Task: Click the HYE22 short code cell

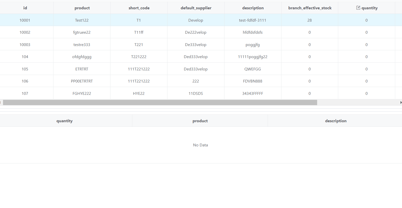Action: click(x=139, y=93)
